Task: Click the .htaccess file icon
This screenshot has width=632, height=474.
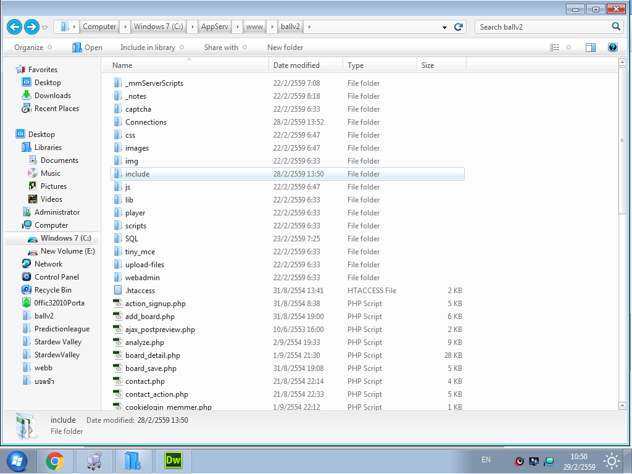Action: pos(118,290)
